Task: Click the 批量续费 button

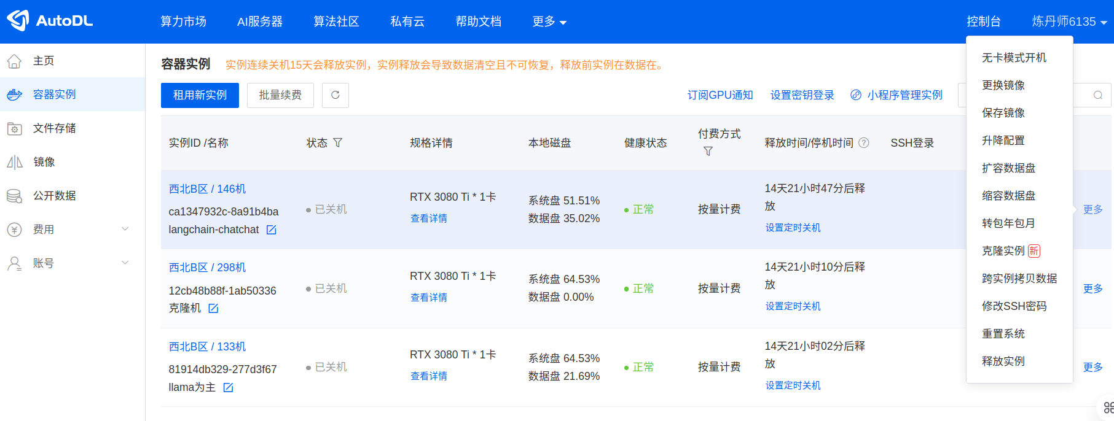Action: (280, 95)
